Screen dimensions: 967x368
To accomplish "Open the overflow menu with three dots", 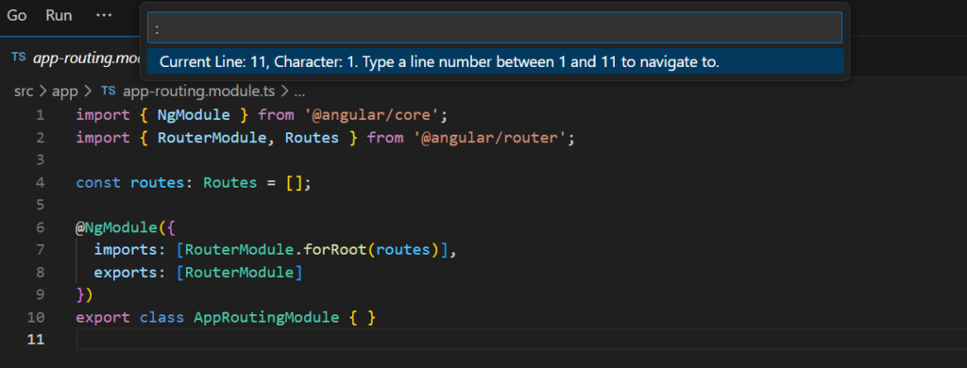I will pyautogui.click(x=104, y=15).
